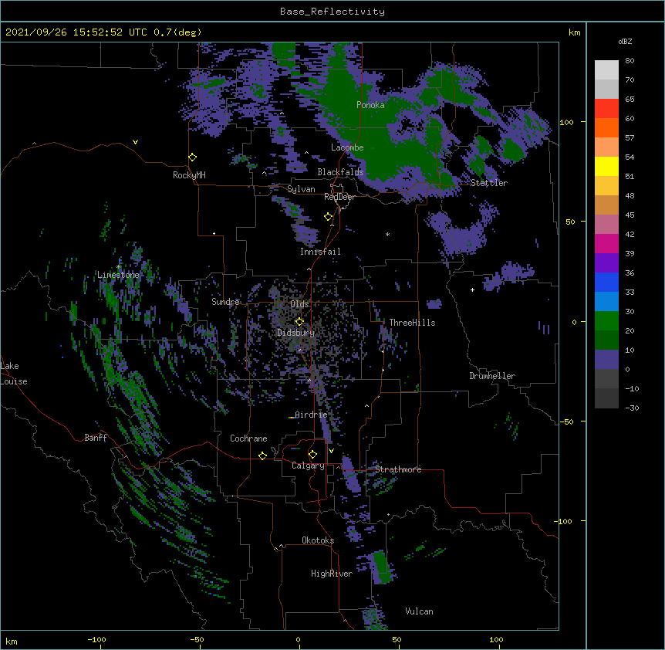Select the Lacombe label on the map
The height and width of the screenshot is (650, 665).
click(x=347, y=147)
